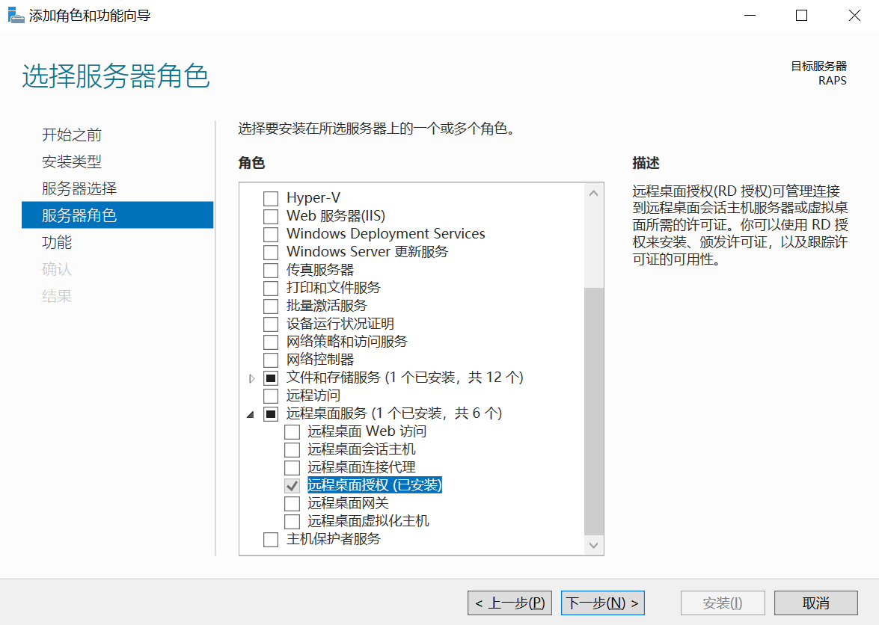Click the roles list scroll-up arrow
Viewport: 879px width, 625px height.
pyautogui.click(x=594, y=193)
